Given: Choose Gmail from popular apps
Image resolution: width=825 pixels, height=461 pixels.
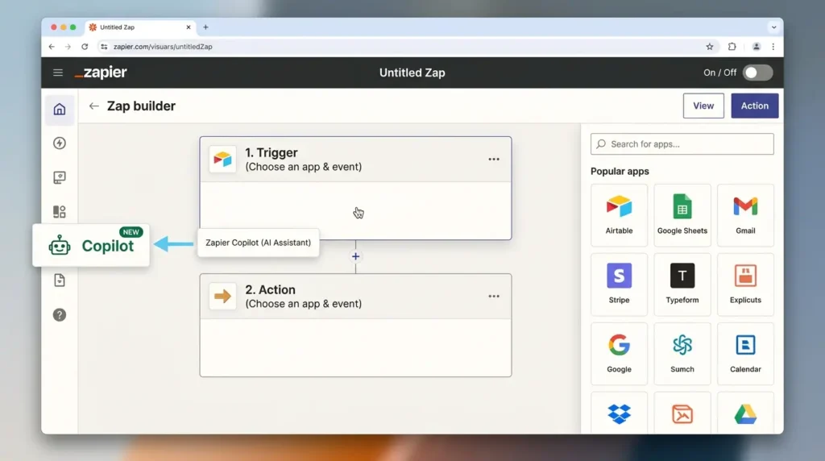Looking at the screenshot, I should pos(745,215).
